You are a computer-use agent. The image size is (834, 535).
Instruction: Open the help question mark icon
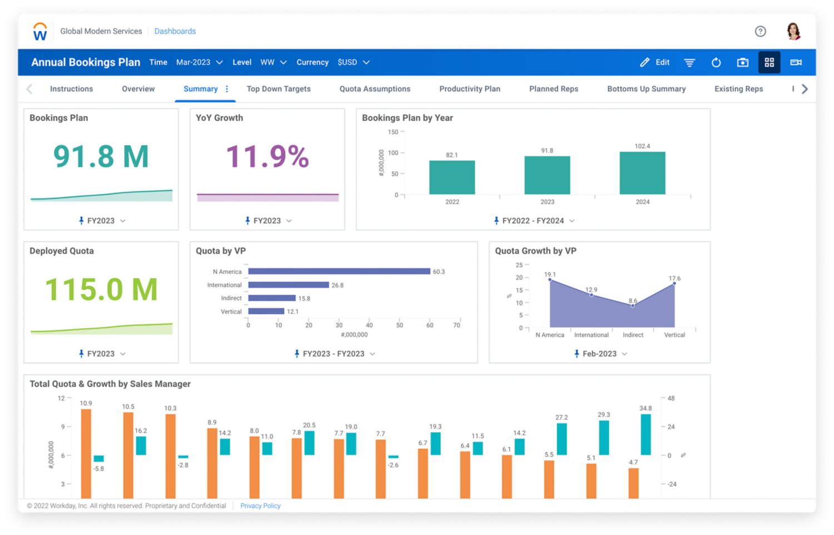(760, 32)
